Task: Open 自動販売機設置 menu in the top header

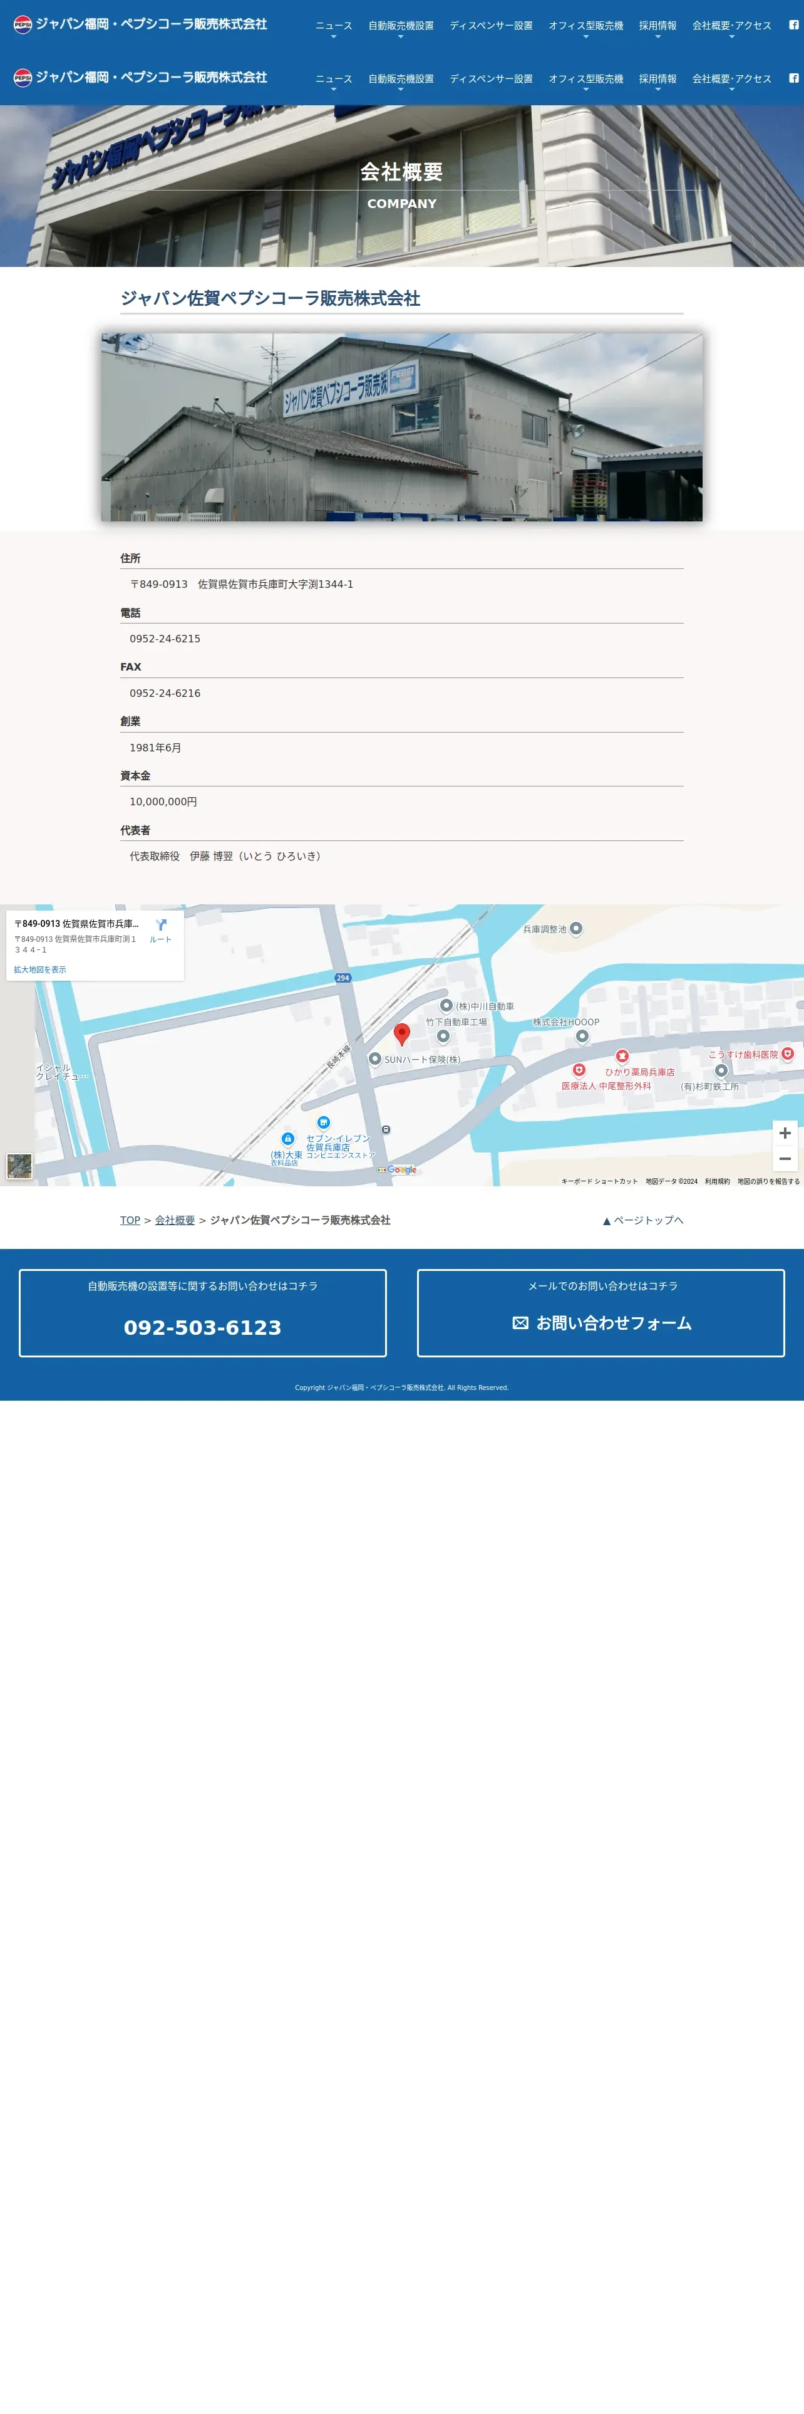Action: point(401,26)
